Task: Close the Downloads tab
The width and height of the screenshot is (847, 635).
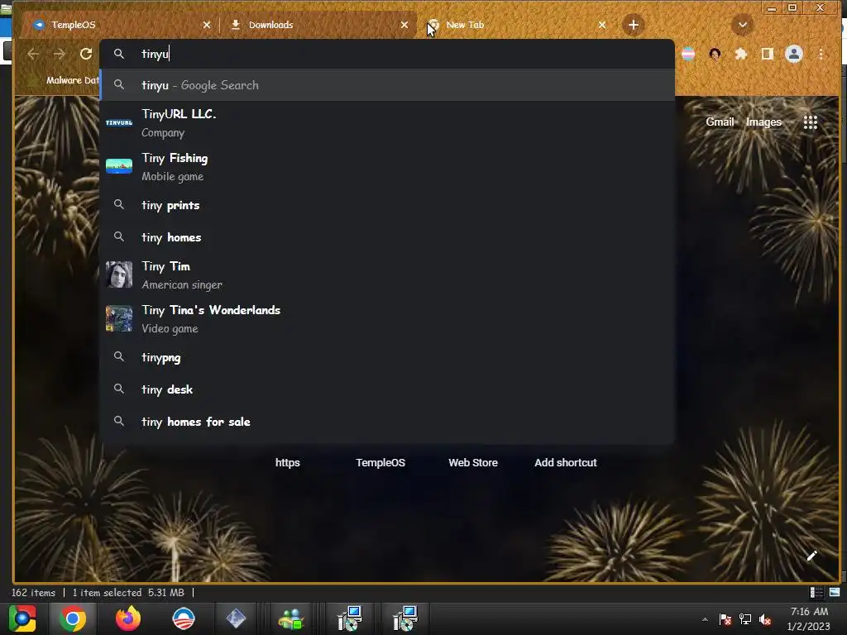Action: coord(404,25)
